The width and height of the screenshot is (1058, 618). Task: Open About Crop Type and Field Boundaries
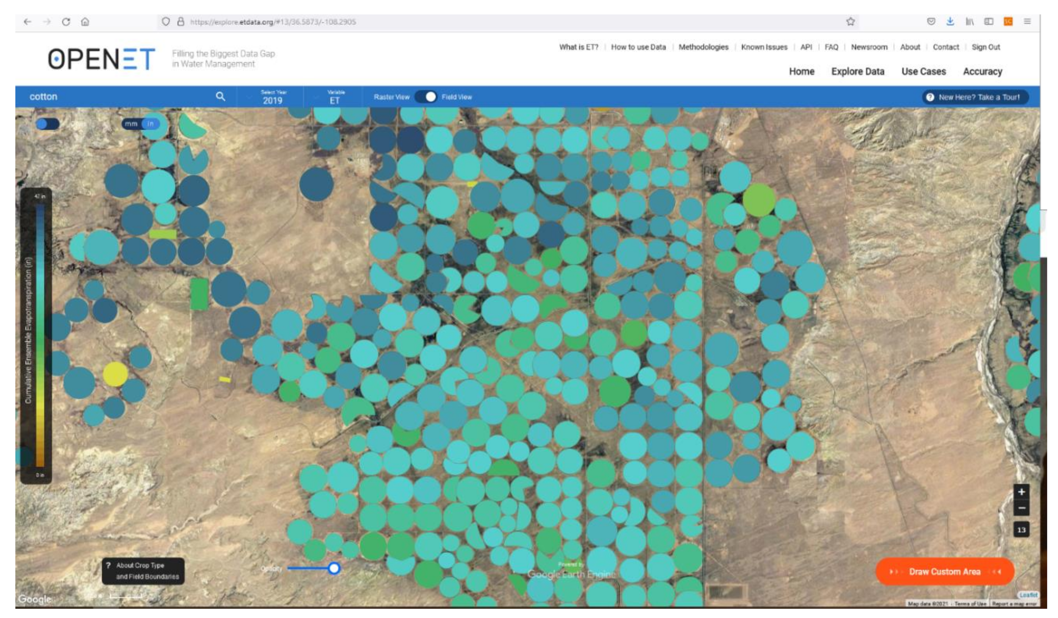pos(143,571)
